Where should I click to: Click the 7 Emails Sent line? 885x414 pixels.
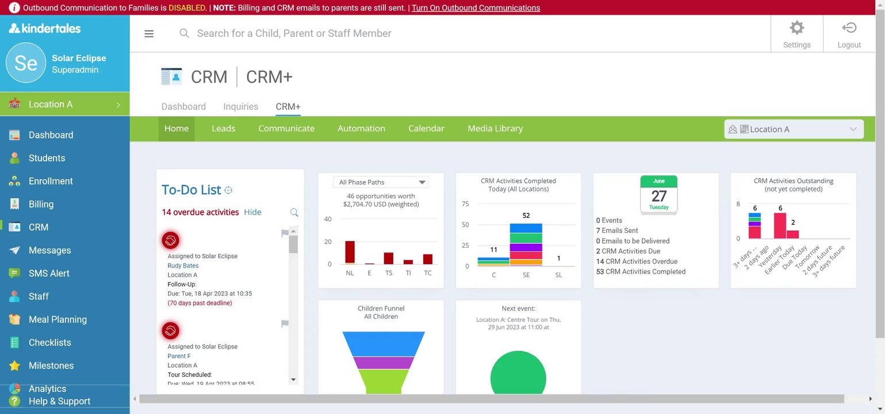coord(617,231)
